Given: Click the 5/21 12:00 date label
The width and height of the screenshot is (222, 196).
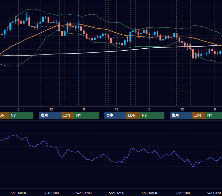Looking at the screenshot, I should click(117, 193).
